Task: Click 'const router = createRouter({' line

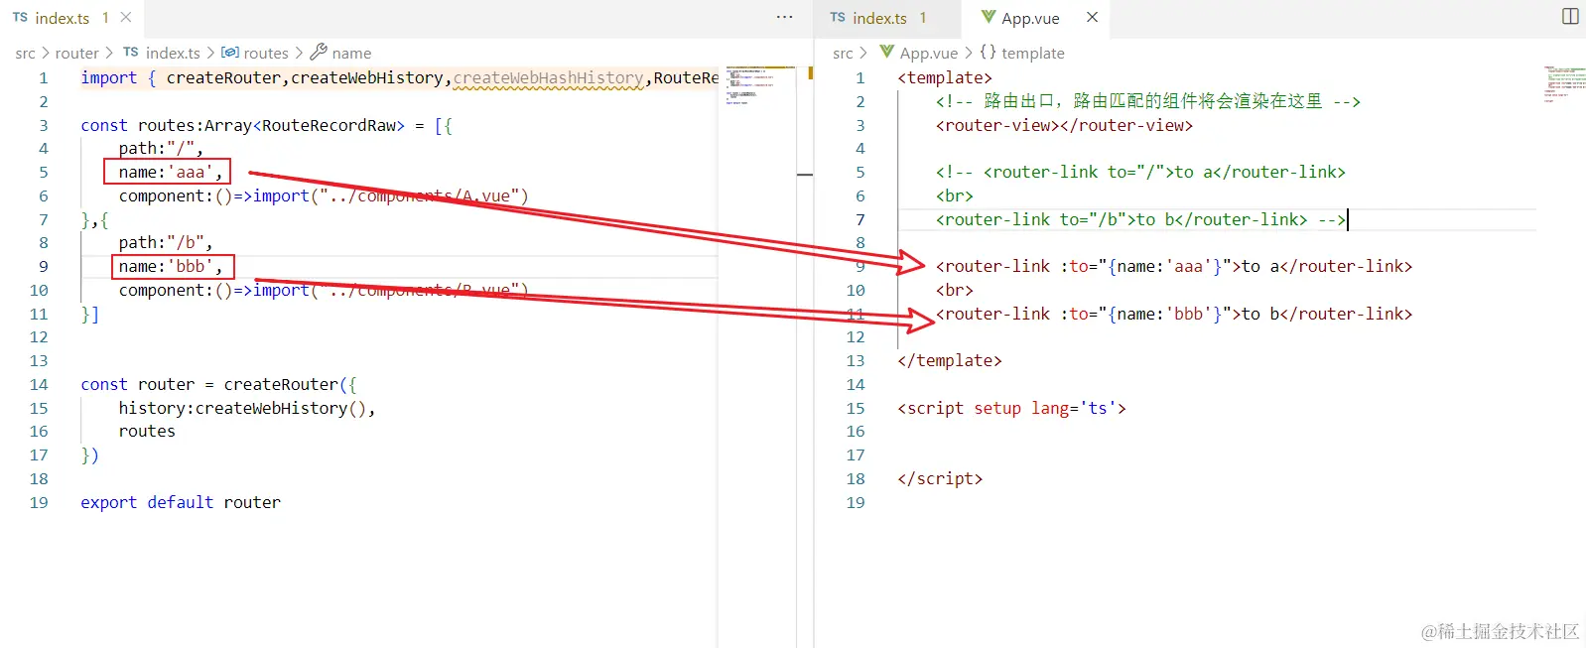Action: [218, 385]
